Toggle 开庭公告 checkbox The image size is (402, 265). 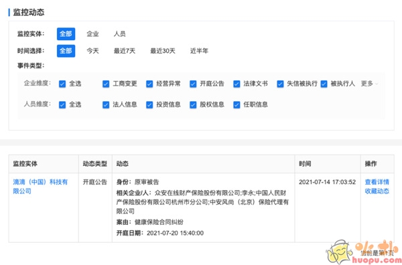[x=193, y=84]
